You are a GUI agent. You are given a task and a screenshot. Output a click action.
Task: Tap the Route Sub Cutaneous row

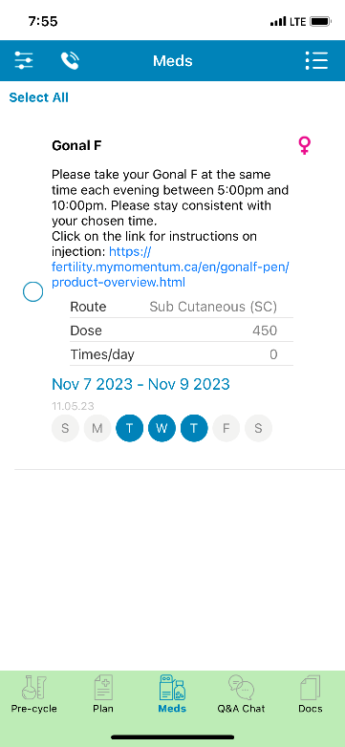182,307
